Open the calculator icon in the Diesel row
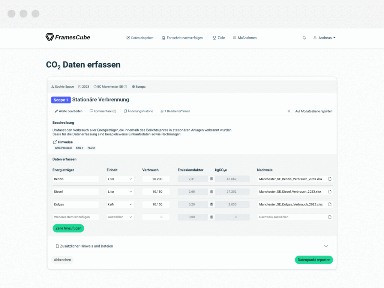The height and width of the screenshot is (288, 384). 211,192
